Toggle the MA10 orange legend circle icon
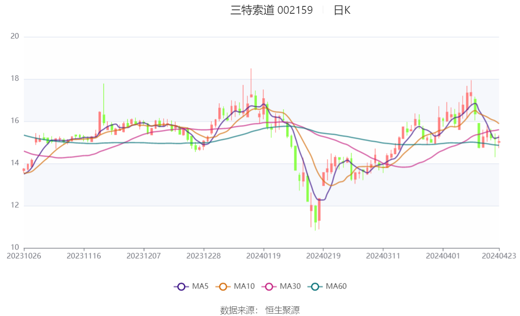520x316 pixels. (x=223, y=287)
